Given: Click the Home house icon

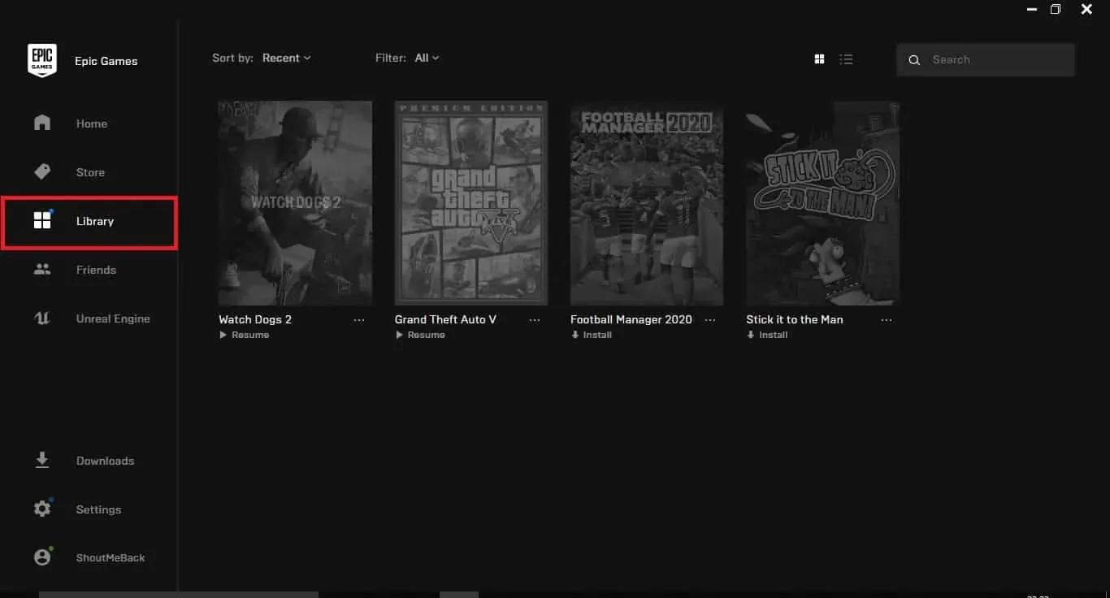Looking at the screenshot, I should click(x=42, y=123).
